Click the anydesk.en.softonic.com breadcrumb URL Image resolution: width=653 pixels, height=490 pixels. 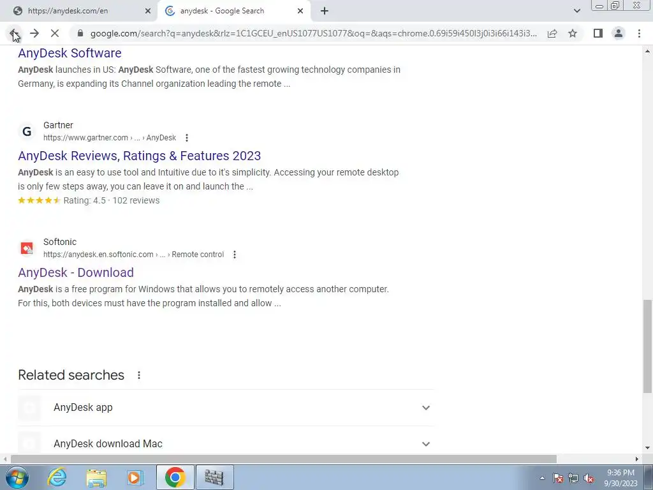click(133, 255)
